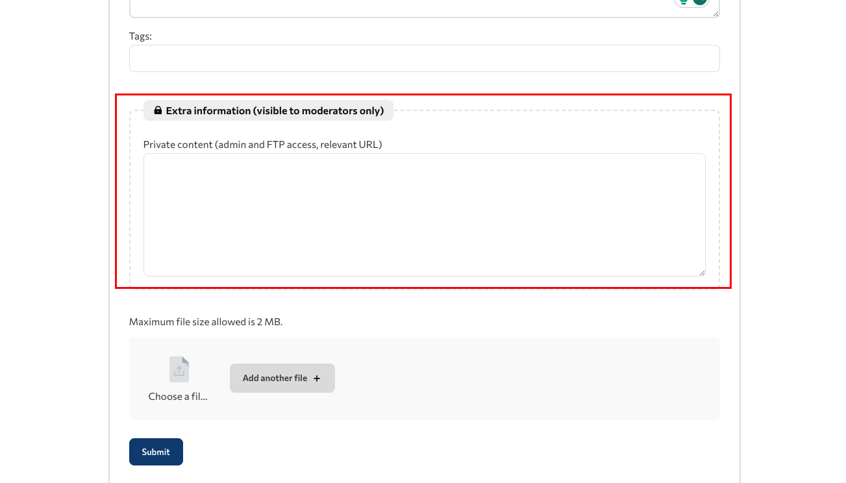Click the Maximum file size allowed is 2 MB text
Image resolution: width=846 pixels, height=483 pixels.
206,321
